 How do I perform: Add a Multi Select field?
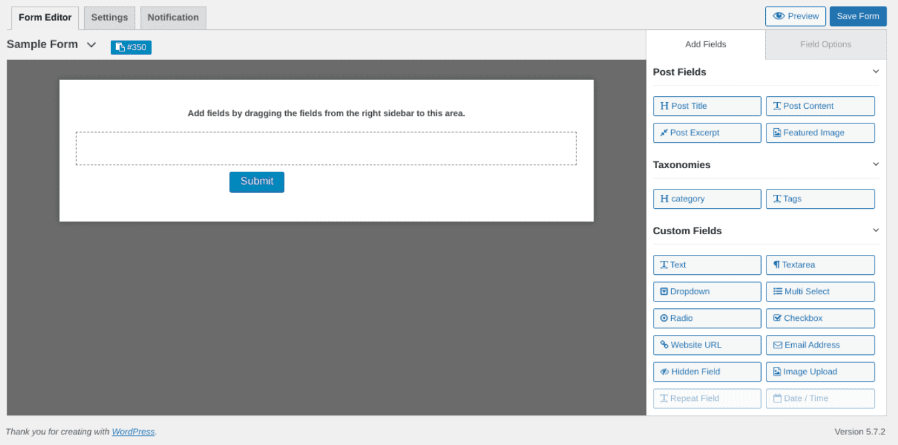pos(820,292)
